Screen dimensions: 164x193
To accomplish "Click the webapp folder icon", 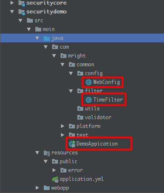I will pyautogui.click(x=47, y=188).
